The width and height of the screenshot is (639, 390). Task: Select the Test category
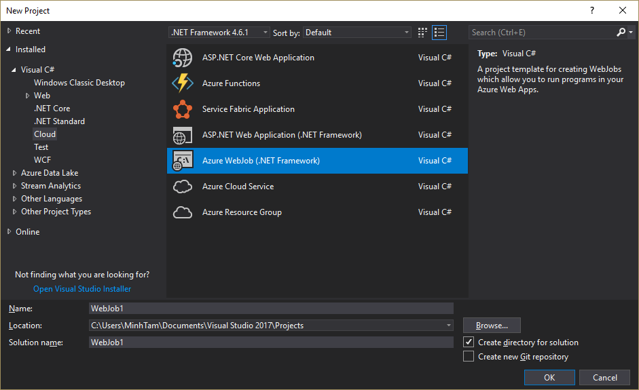pos(41,147)
